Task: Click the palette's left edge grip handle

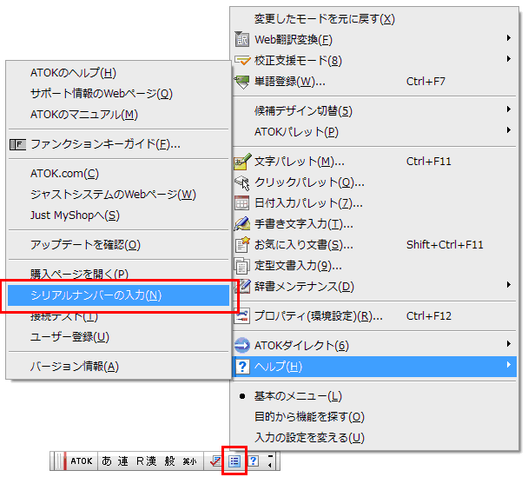Action: (x=60, y=460)
